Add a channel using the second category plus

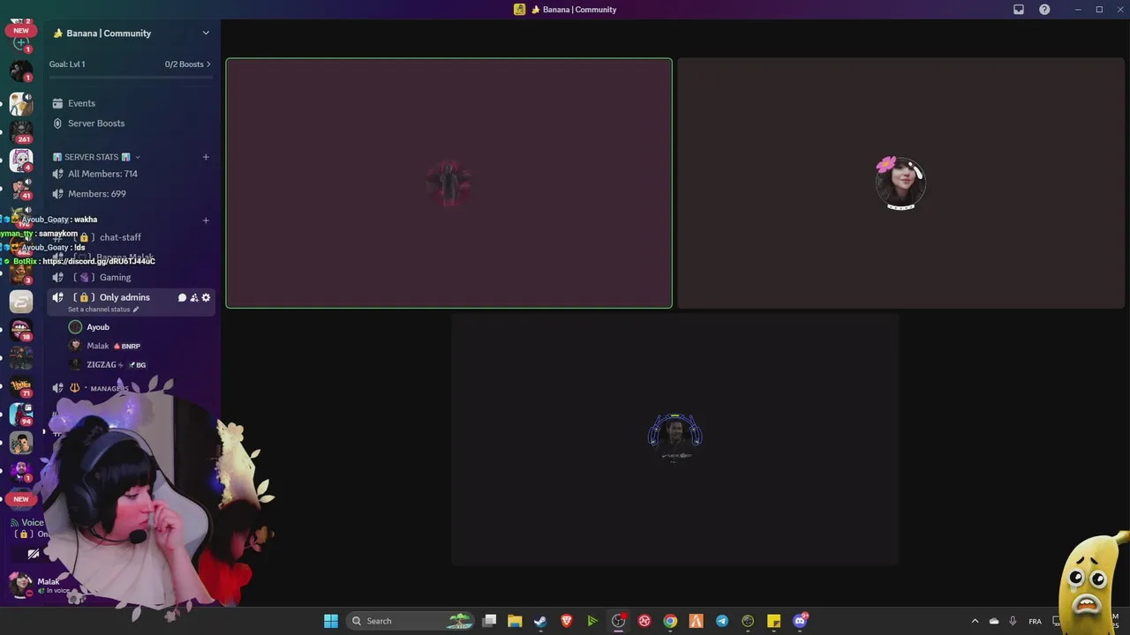[x=206, y=220]
